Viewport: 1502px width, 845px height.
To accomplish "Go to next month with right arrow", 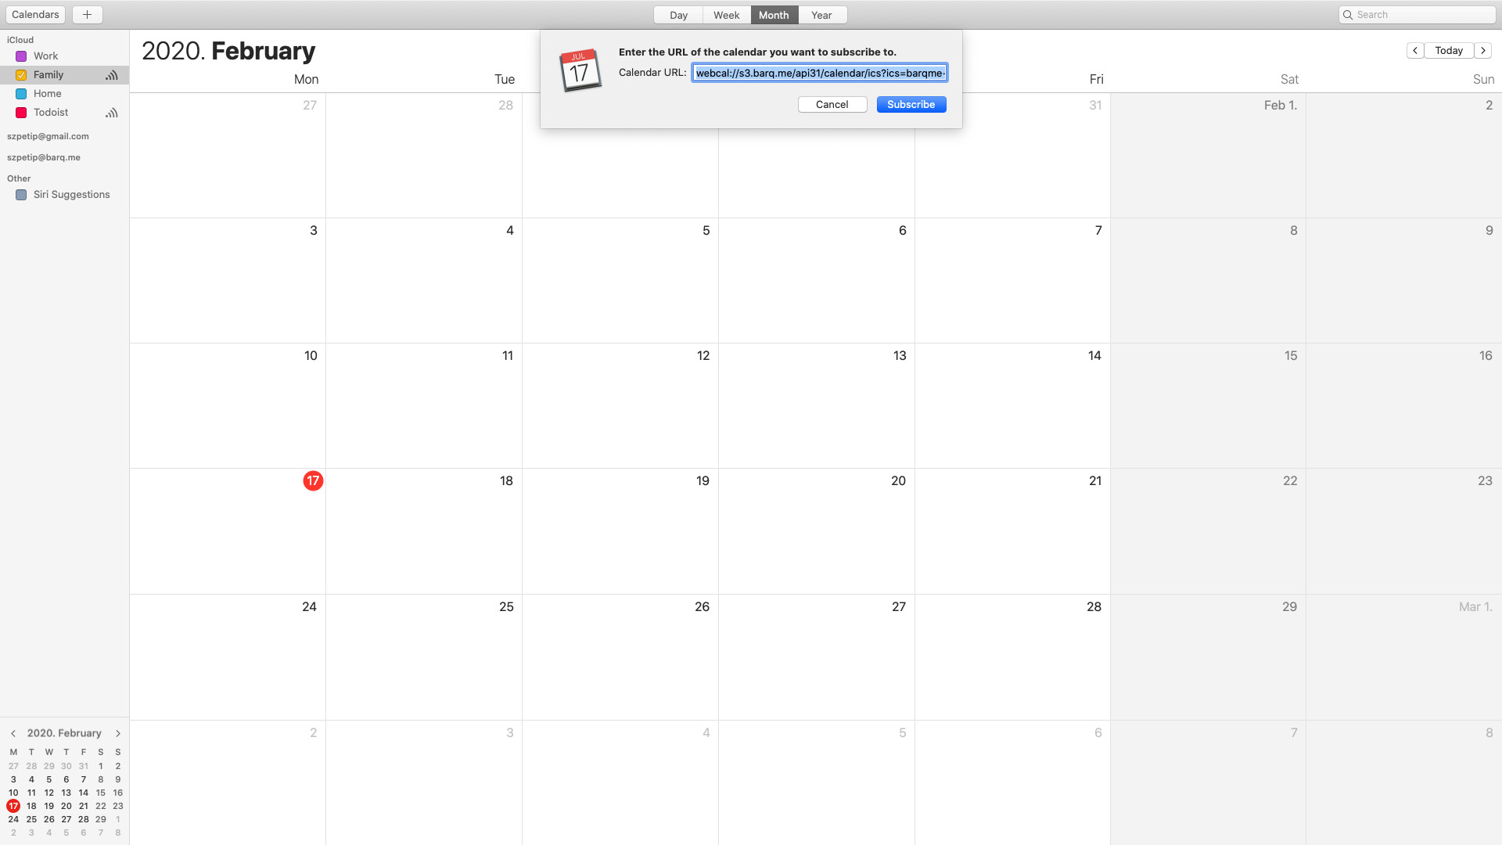I will click(x=1483, y=50).
